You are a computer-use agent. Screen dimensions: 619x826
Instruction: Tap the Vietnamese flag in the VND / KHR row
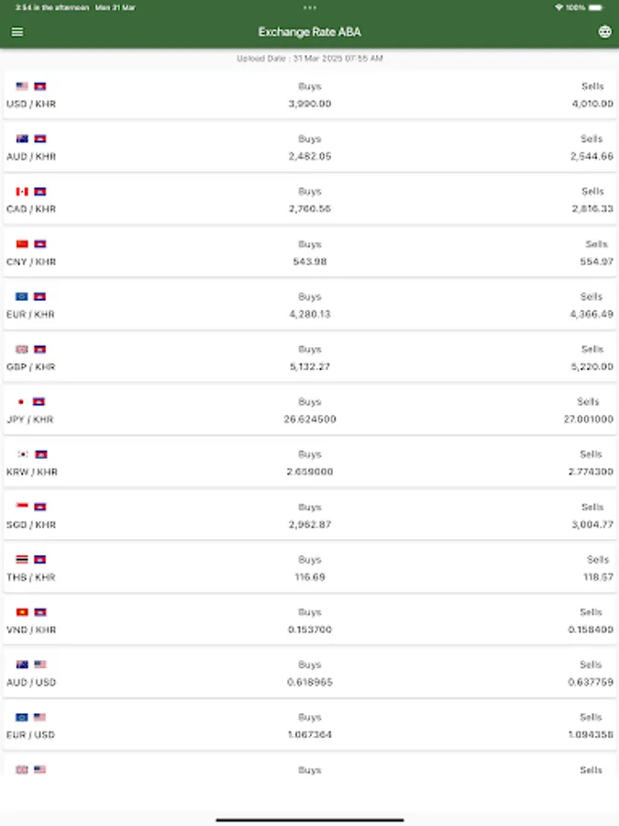coord(22,612)
